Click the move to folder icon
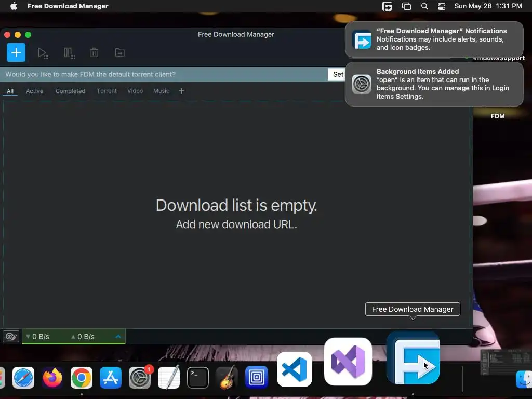Viewport: 532px width, 399px height. pos(120,52)
